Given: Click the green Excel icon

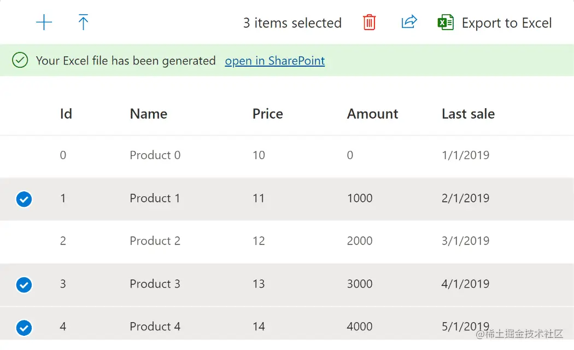Looking at the screenshot, I should click(446, 22).
